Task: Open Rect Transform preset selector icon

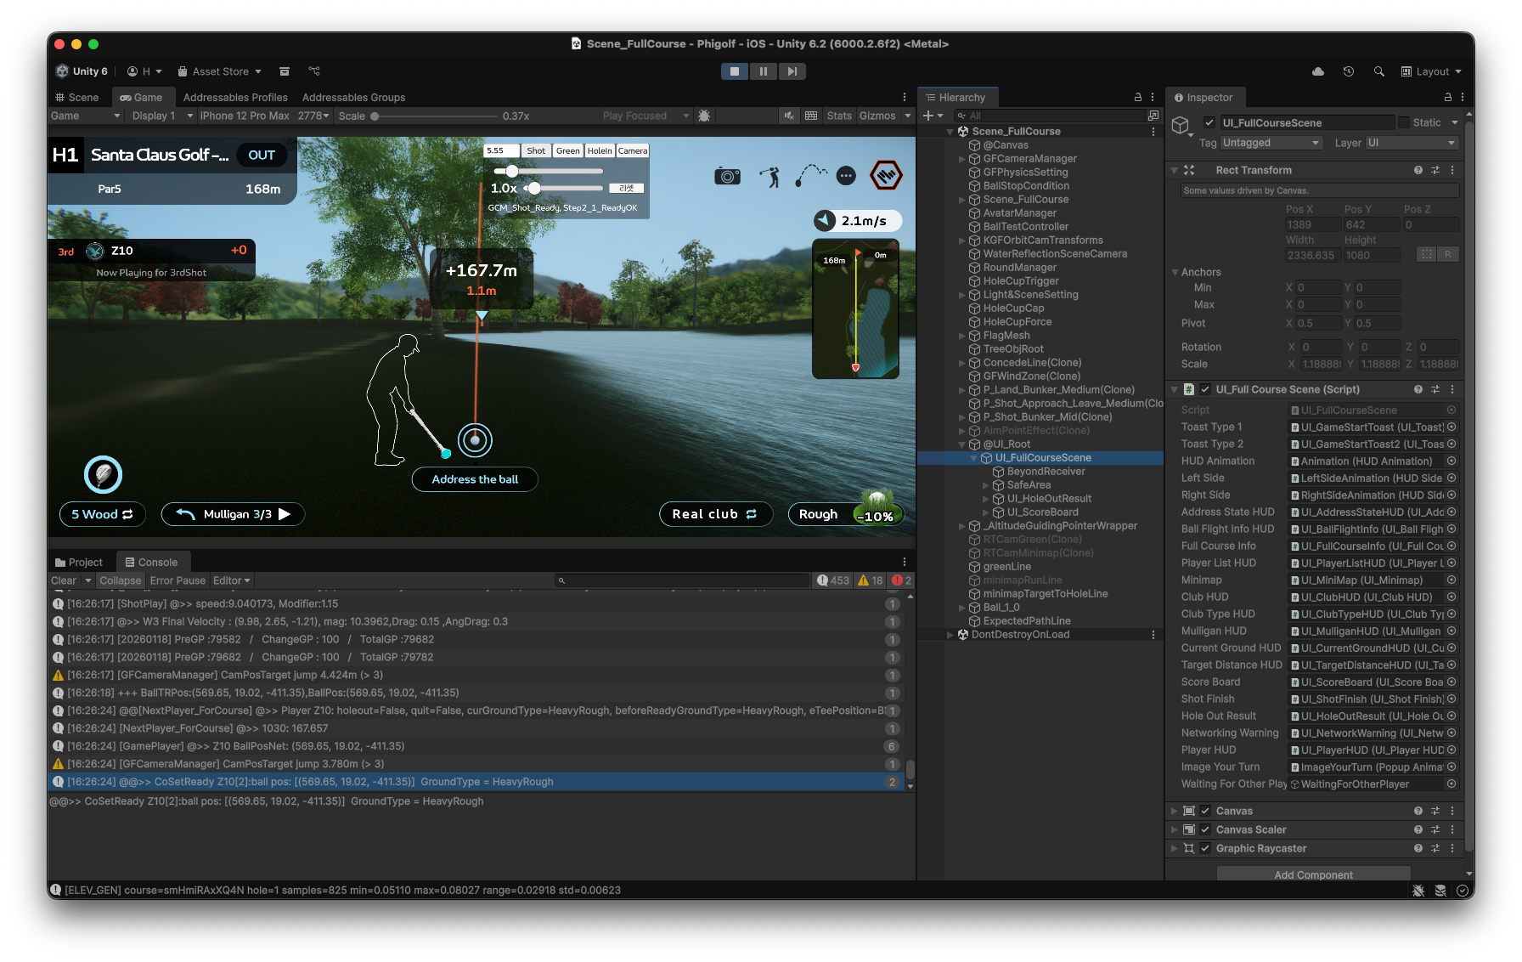Action: tap(1435, 170)
